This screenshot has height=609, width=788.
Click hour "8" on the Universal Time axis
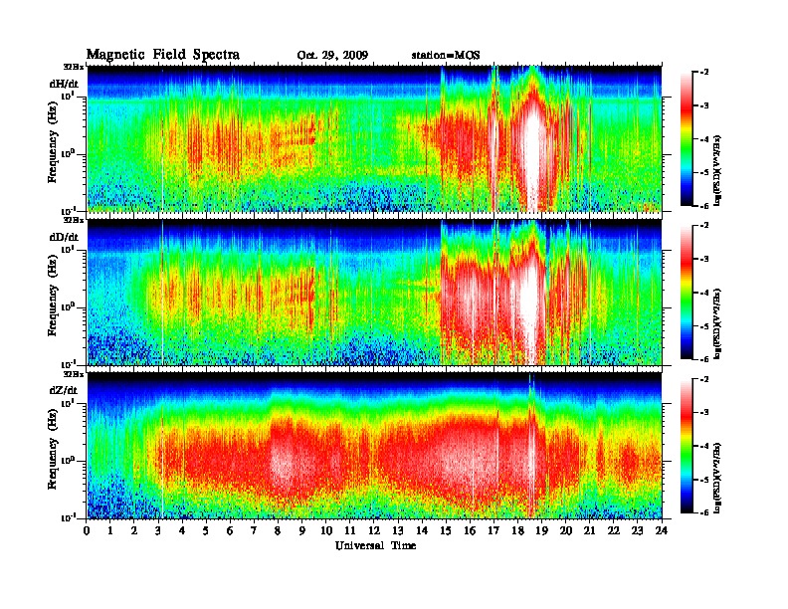tap(279, 531)
